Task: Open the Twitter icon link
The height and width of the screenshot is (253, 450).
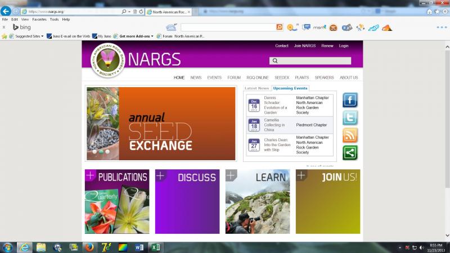Action: click(x=350, y=118)
